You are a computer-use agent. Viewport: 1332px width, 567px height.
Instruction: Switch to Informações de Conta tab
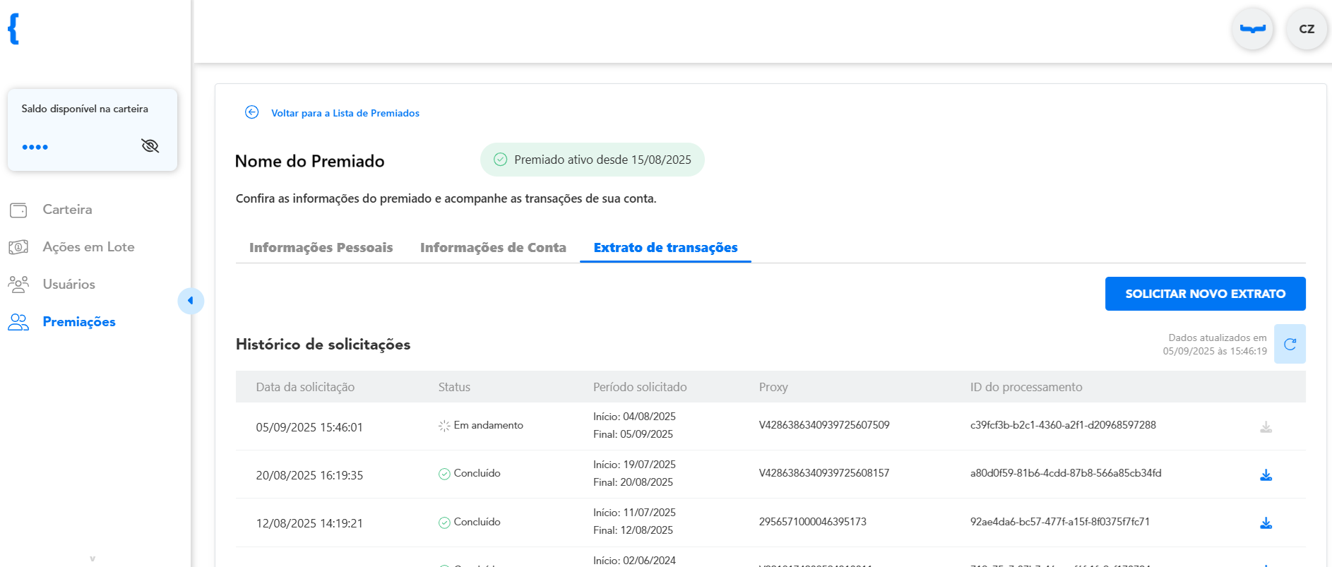[493, 248]
